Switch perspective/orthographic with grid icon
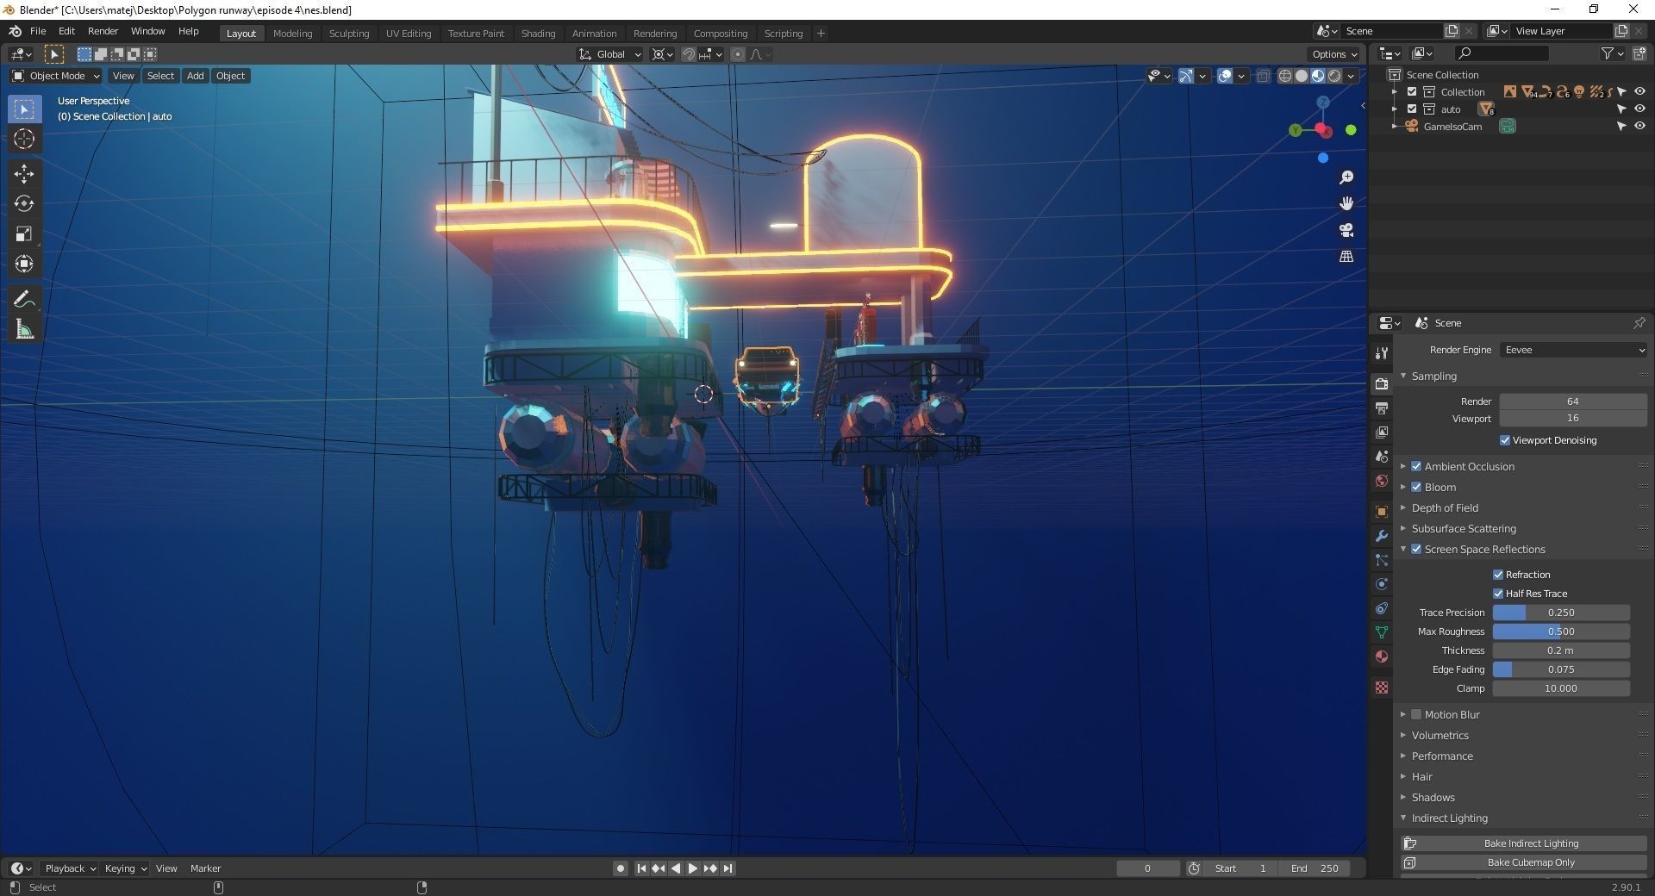Screen dimensions: 1655x896 click(x=1346, y=257)
